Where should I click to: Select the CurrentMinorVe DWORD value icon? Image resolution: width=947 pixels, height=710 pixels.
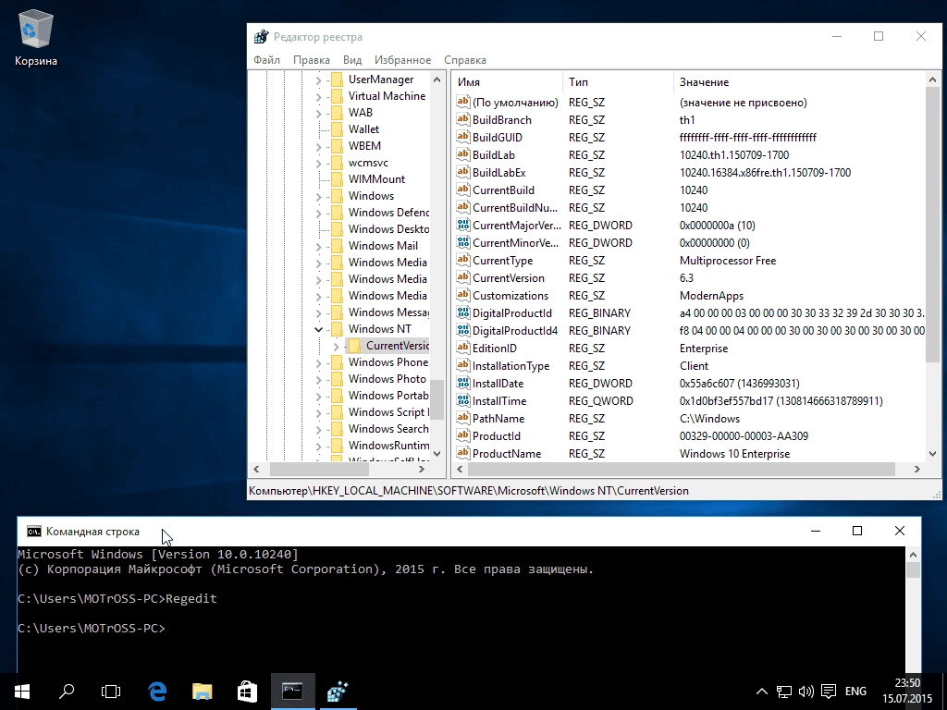tap(463, 243)
